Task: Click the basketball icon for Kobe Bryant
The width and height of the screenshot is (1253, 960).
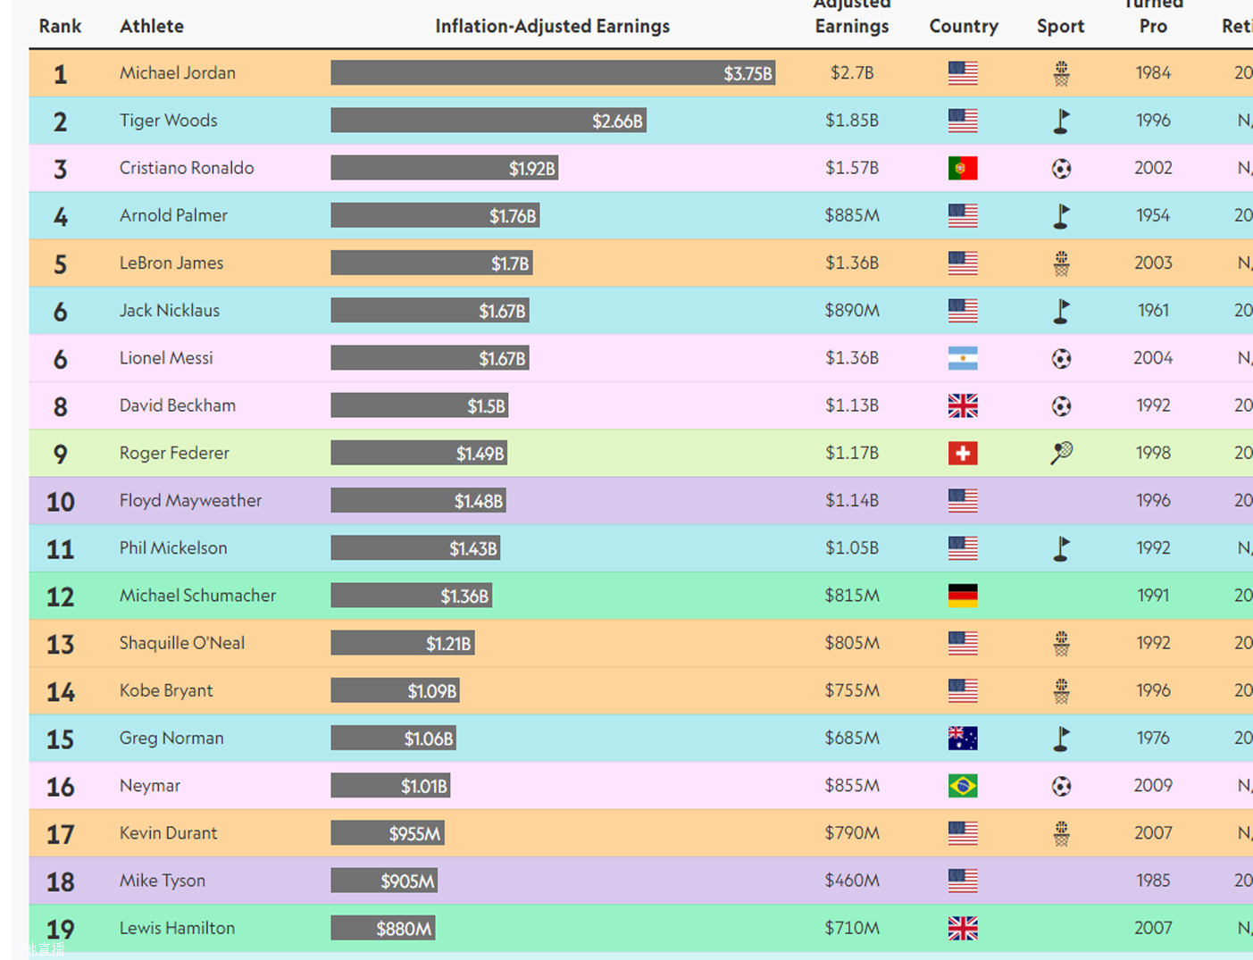Action: pos(1061,690)
